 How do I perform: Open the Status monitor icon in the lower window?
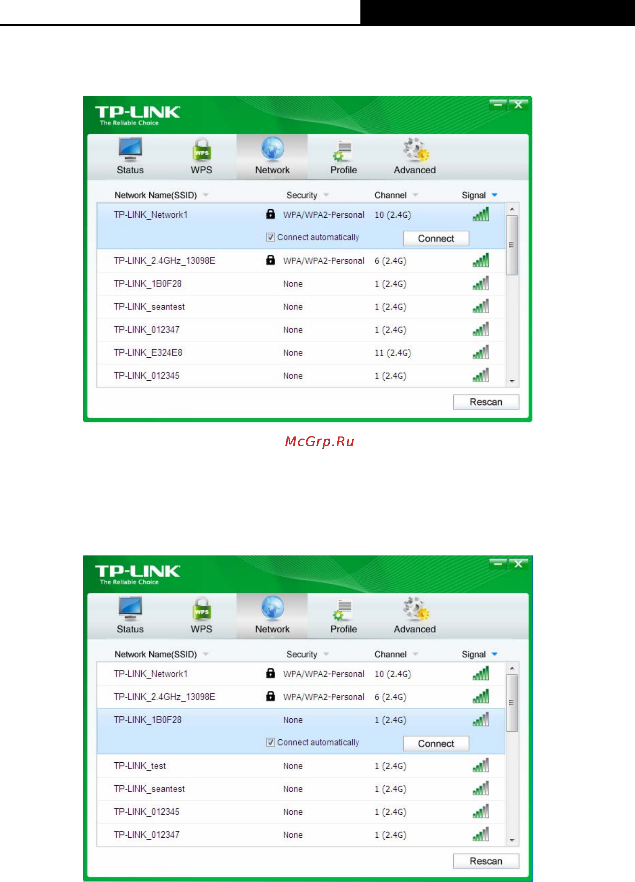coord(130,608)
